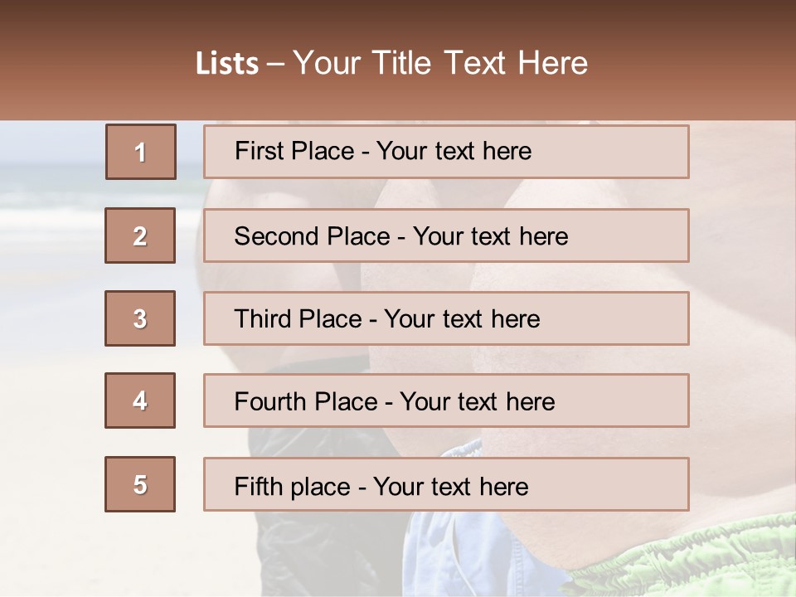Screen dimensions: 796x597
Task: Click the number 1 box
Action: 140,152
